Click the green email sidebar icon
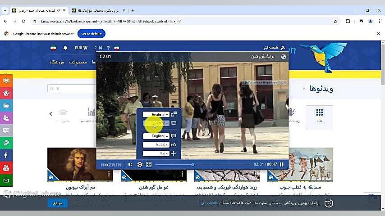The width and height of the screenshot is (385, 216). pyautogui.click(x=6, y=180)
